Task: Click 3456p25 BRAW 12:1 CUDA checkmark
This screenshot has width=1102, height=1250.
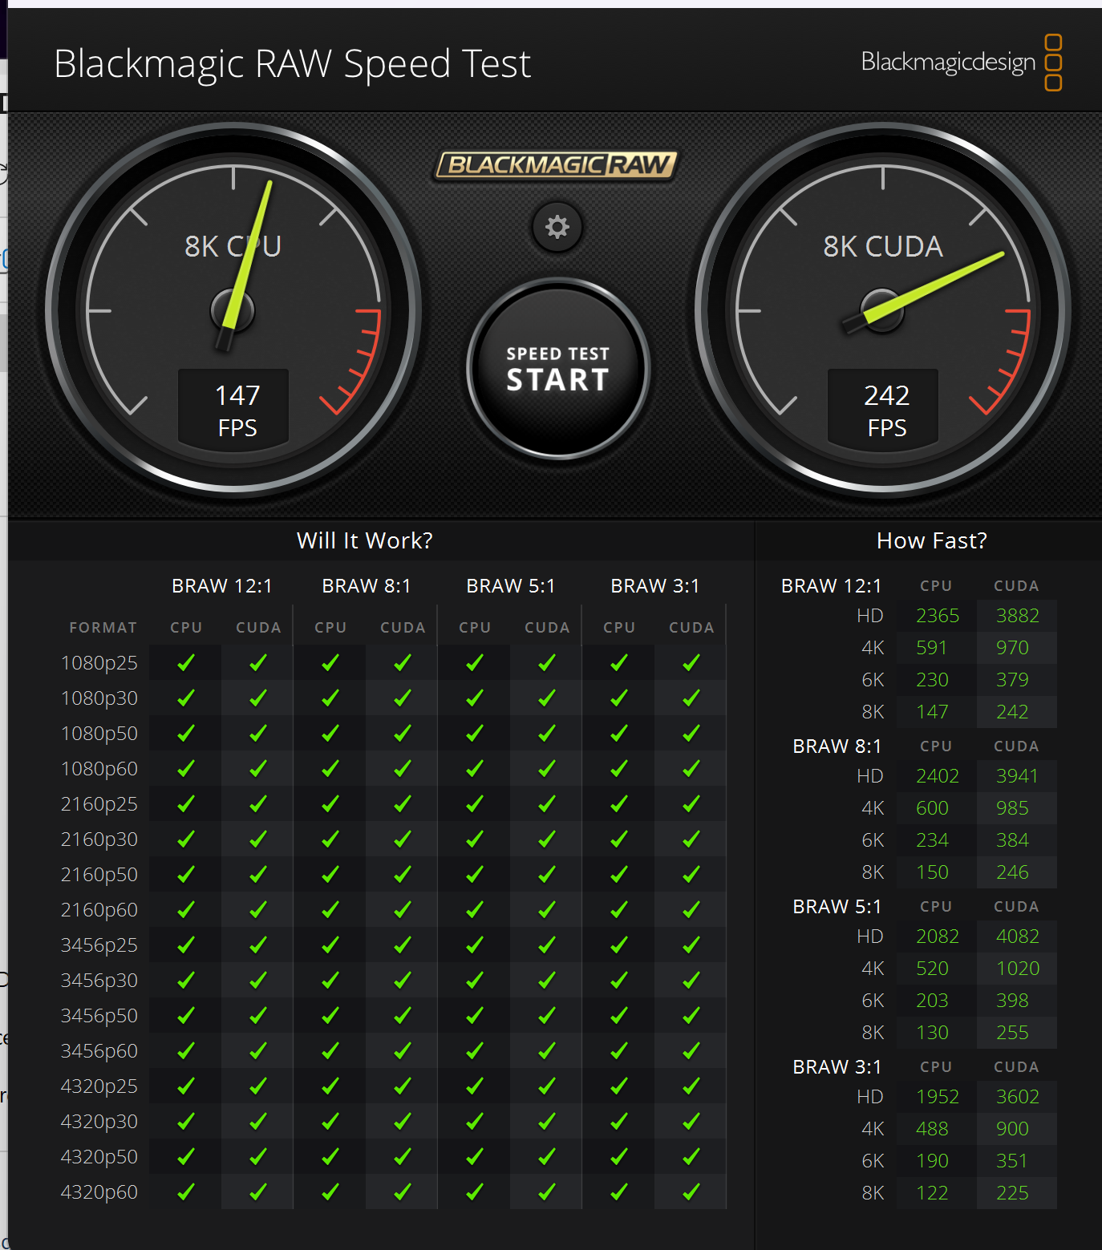Action: (258, 945)
